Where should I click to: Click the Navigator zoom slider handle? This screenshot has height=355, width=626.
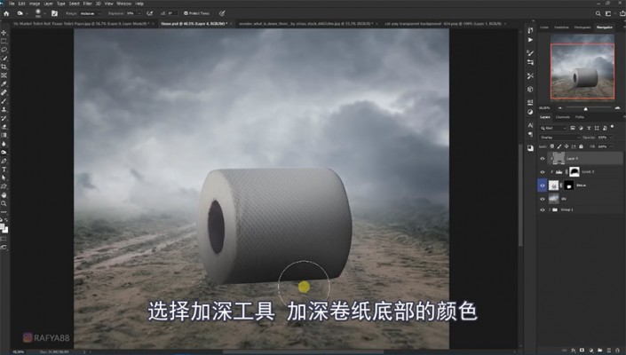(x=586, y=108)
